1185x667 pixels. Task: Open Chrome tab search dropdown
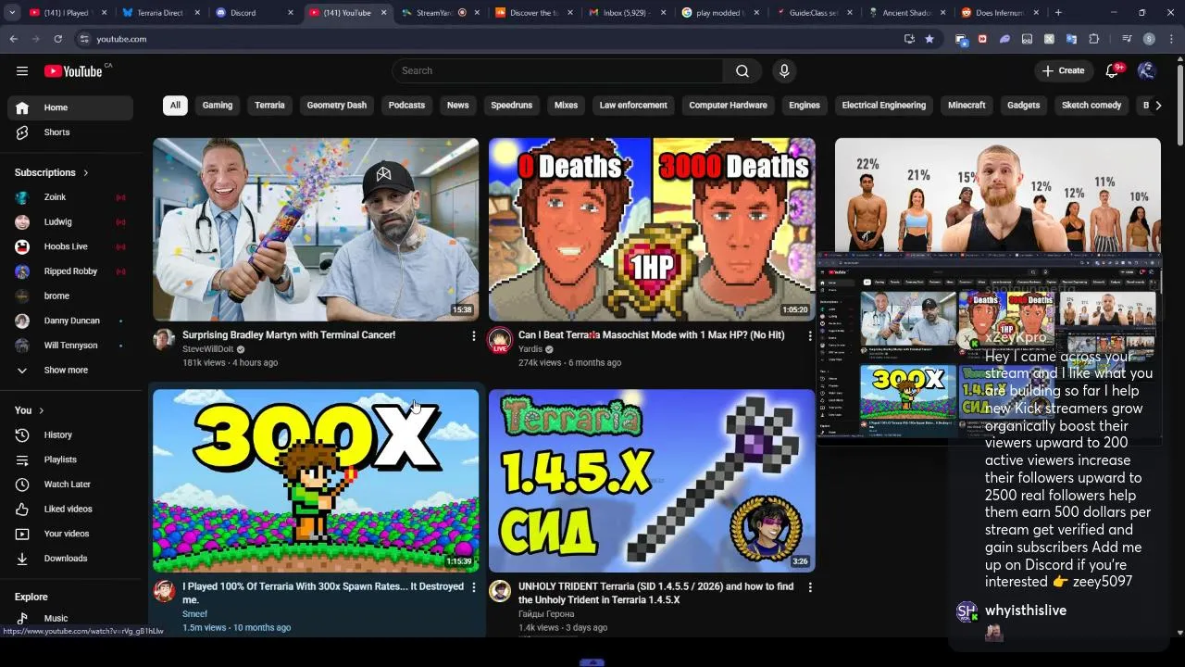coord(12,13)
